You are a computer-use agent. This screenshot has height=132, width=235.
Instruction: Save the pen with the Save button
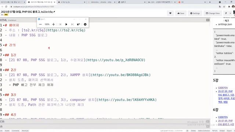click(x=181, y=13)
